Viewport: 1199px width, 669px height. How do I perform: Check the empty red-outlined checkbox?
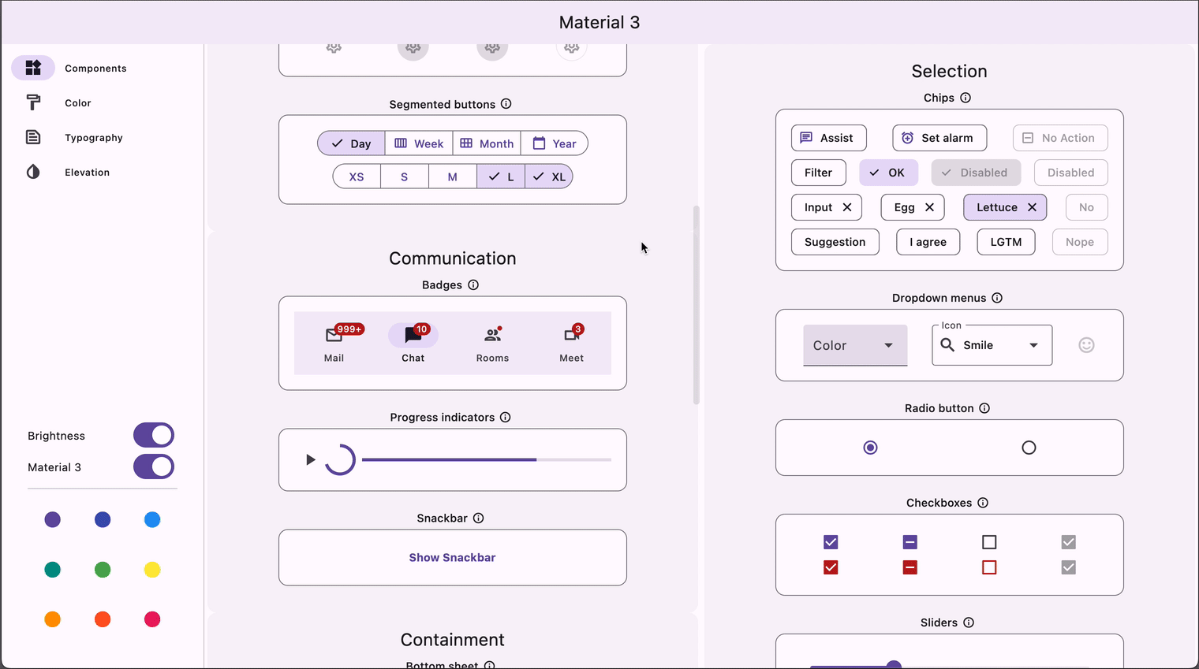[989, 567]
